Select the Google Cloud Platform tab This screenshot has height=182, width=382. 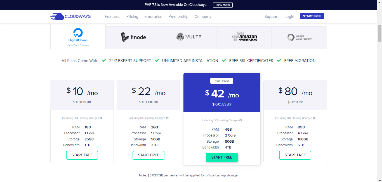[300, 38]
